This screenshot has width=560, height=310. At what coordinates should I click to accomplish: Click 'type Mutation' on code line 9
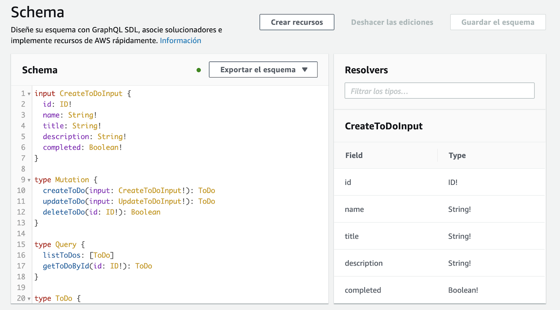pyautogui.click(x=62, y=180)
